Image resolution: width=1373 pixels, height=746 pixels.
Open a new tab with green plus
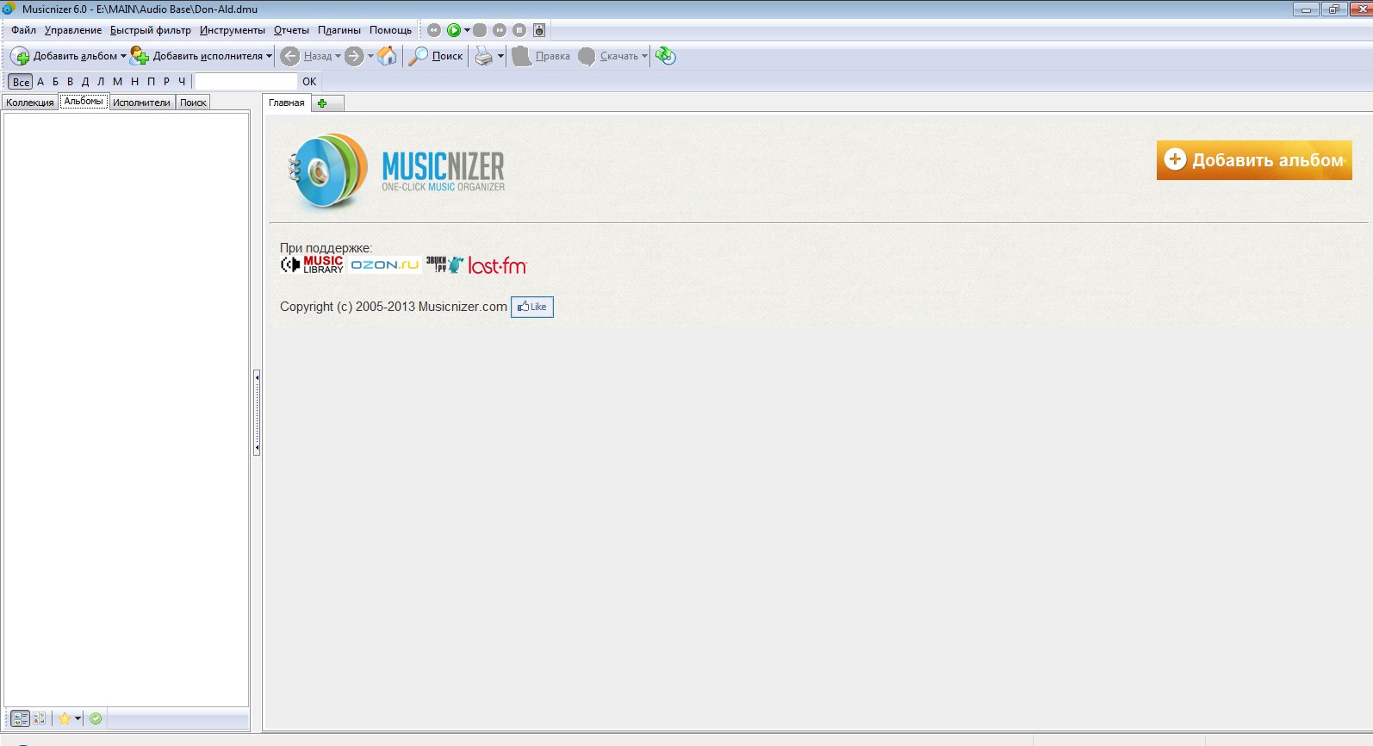click(x=322, y=103)
